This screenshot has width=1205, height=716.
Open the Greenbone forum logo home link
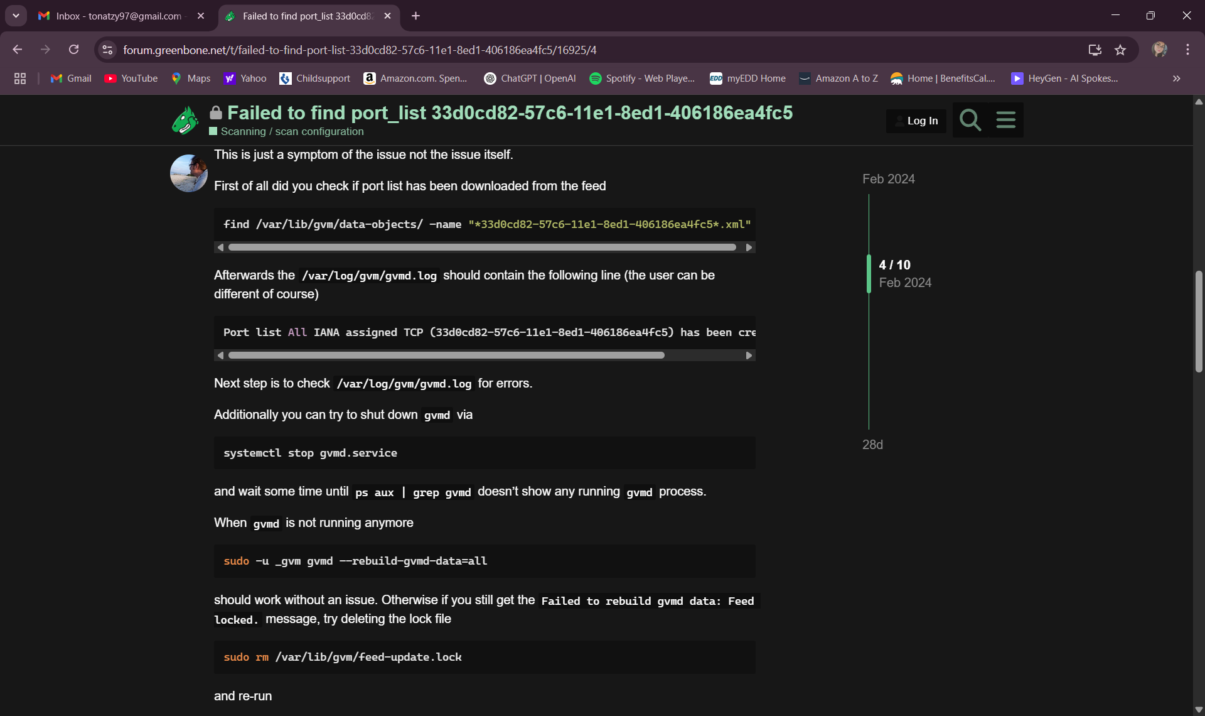pos(185,120)
